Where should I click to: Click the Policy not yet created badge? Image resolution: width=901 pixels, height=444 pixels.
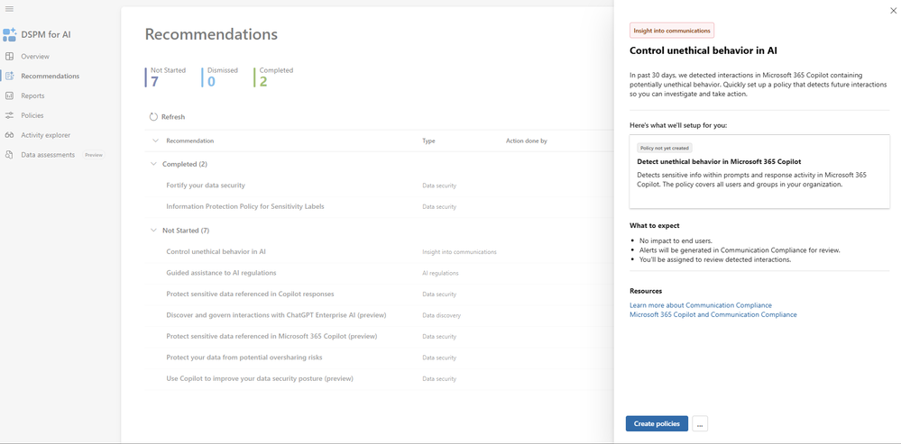[x=665, y=148]
